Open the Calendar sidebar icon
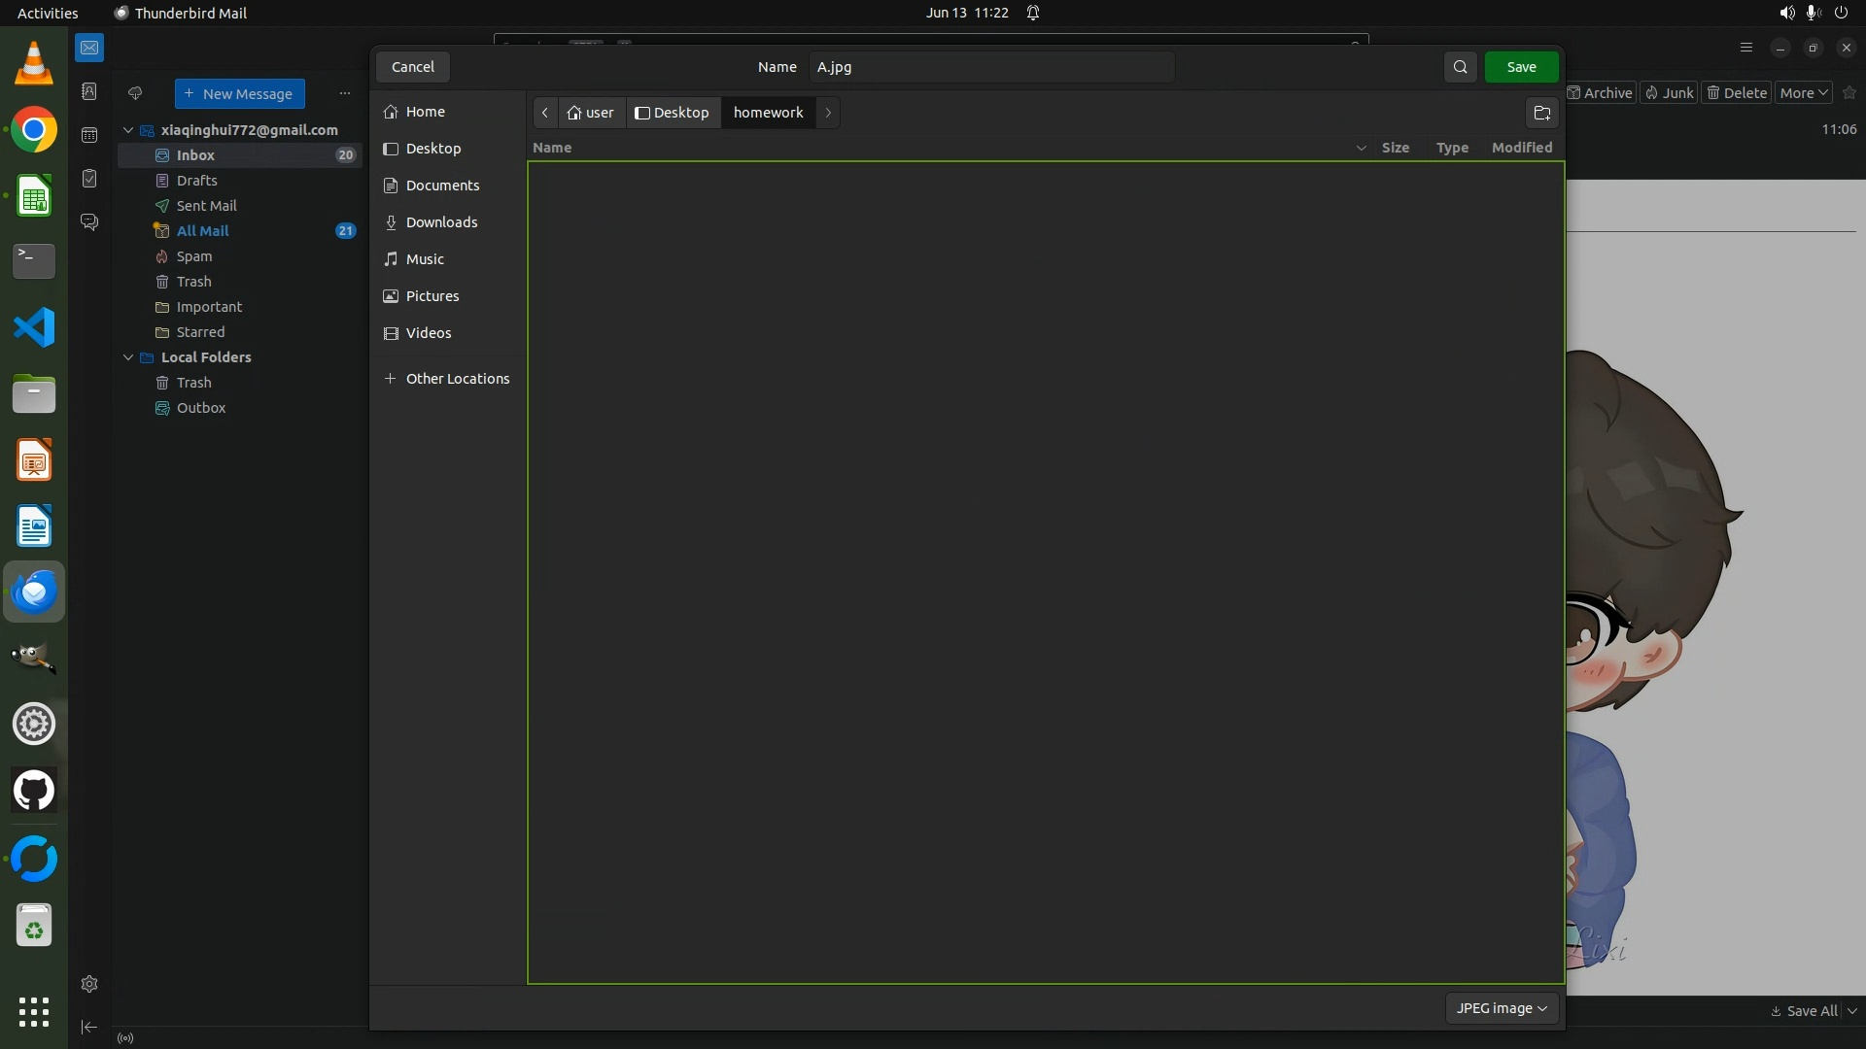 coord(89,135)
